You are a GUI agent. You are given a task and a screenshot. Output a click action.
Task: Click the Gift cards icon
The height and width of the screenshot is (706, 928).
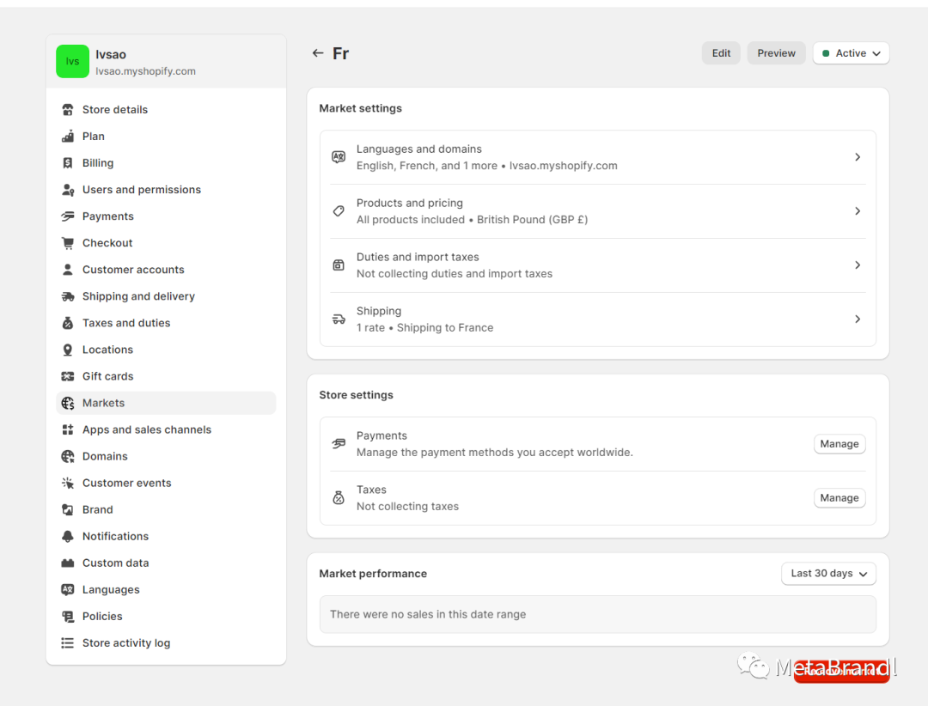click(x=68, y=376)
